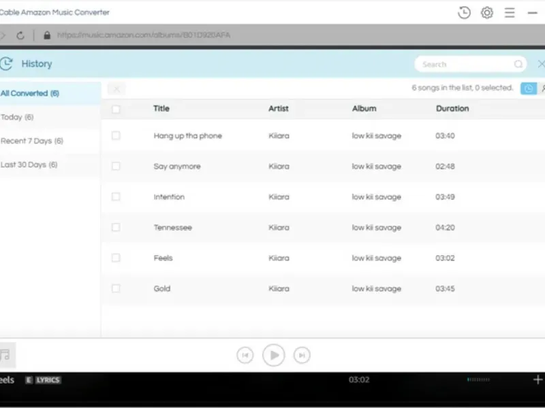This screenshot has height=408, width=545.
Task: Sort by Artist column header
Action: (279, 109)
